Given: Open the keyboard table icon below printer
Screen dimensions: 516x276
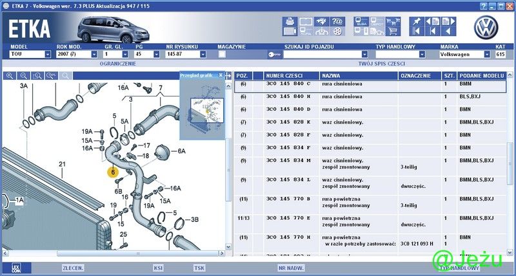Looking at the screenshot, I should point(290,32).
